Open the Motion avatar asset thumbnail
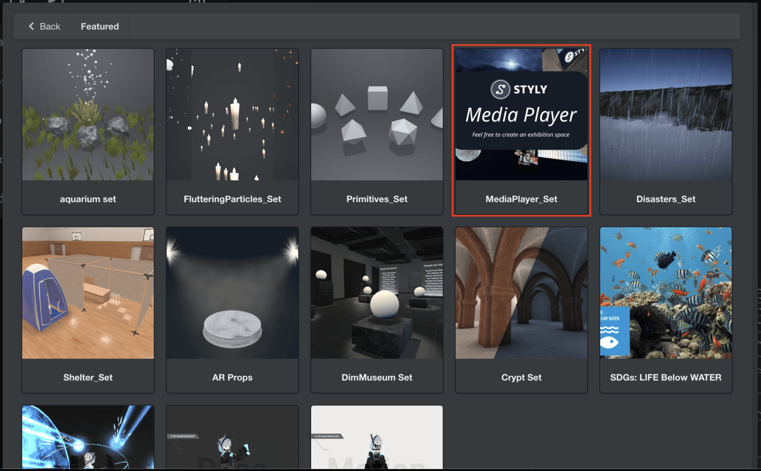The width and height of the screenshot is (761, 471). click(x=377, y=438)
